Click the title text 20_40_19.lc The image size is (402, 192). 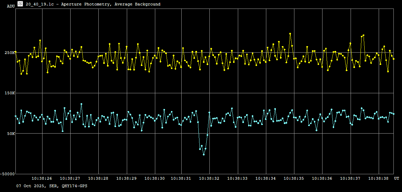pyautogui.click(x=40, y=4)
